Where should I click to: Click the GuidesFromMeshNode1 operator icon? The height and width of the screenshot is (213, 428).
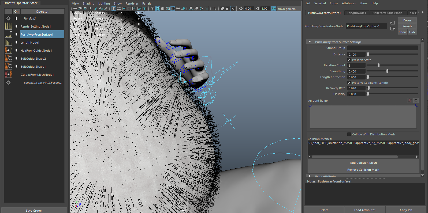pos(8,75)
